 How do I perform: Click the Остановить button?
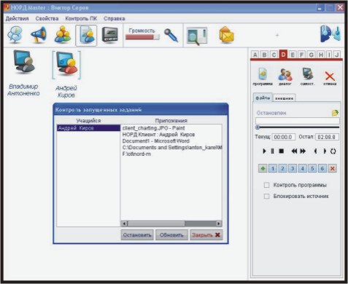tap(137, 235)
